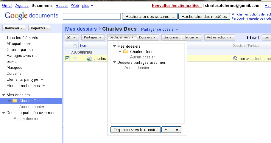Click the star column header icon
The width and height of the screenshot is (271, 143).
pyautogui.click(x=75, y=46)
